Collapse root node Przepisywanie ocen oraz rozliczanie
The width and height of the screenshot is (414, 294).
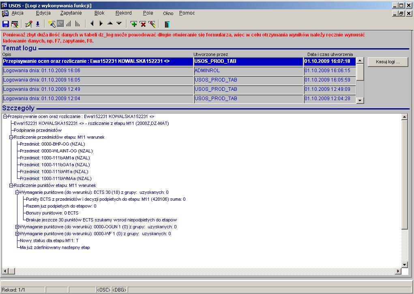pyautogui.click(x=5, y=116)
